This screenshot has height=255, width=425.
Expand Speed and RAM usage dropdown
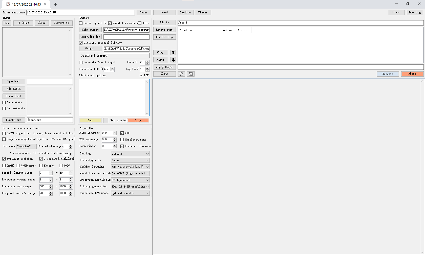(x=130, y=193)
